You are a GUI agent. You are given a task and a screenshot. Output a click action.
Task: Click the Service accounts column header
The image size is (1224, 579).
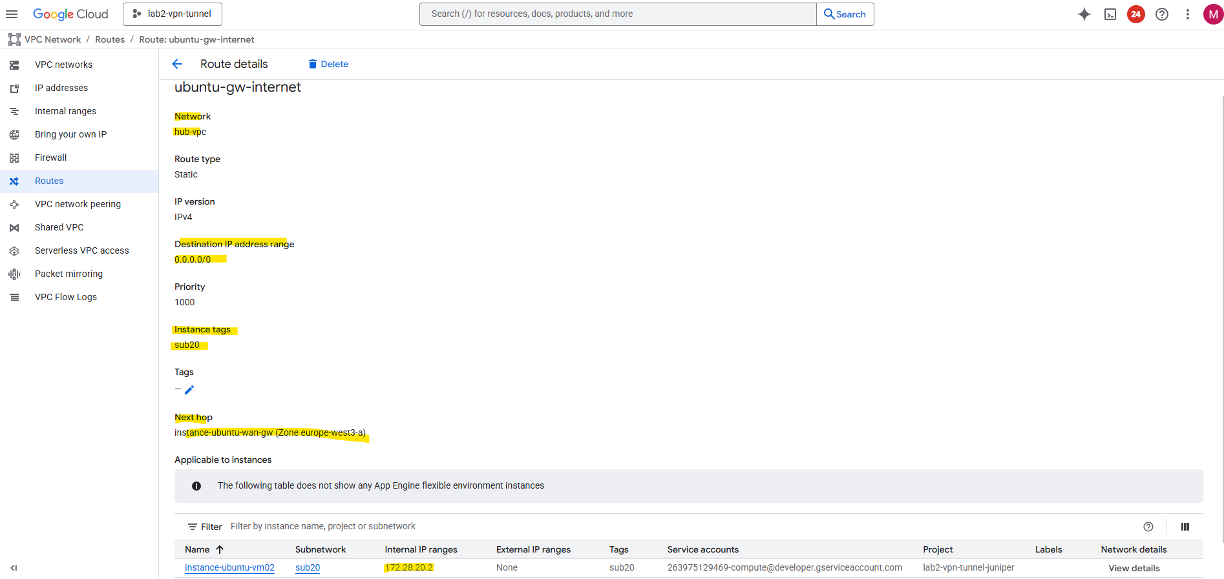(703, 549)
